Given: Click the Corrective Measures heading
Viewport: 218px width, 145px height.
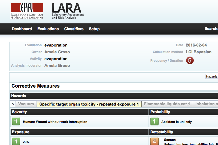Looking at the screenshot, I should pyautogui.click(x=35, y=86).
